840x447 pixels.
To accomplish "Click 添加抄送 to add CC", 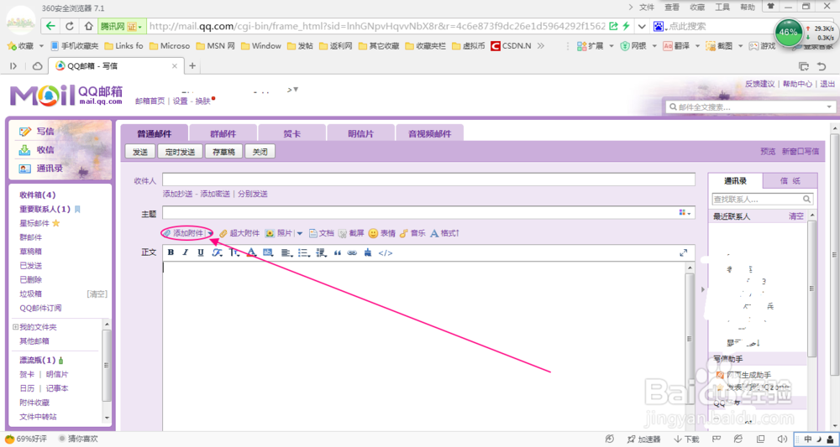I will tap(177, 194).
